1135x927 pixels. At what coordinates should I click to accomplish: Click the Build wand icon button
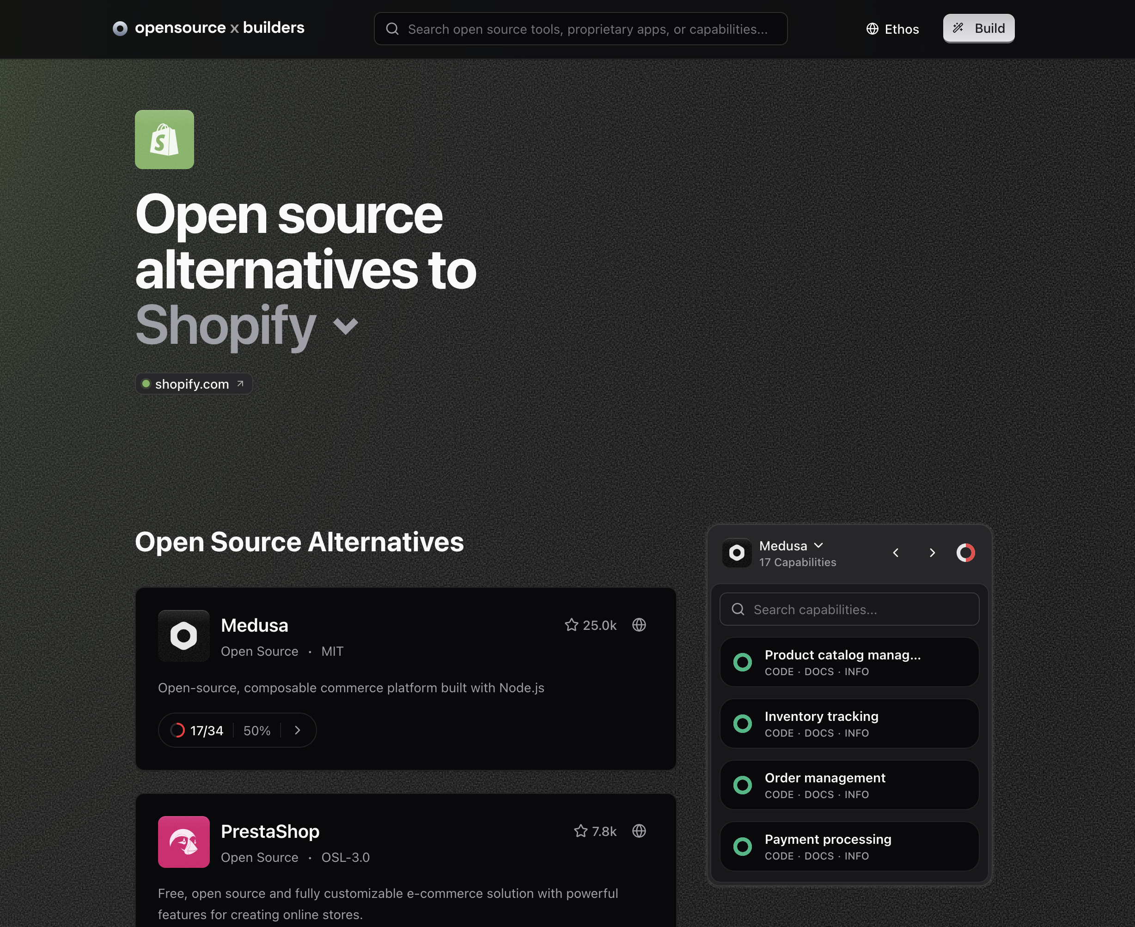coord(958,28)
